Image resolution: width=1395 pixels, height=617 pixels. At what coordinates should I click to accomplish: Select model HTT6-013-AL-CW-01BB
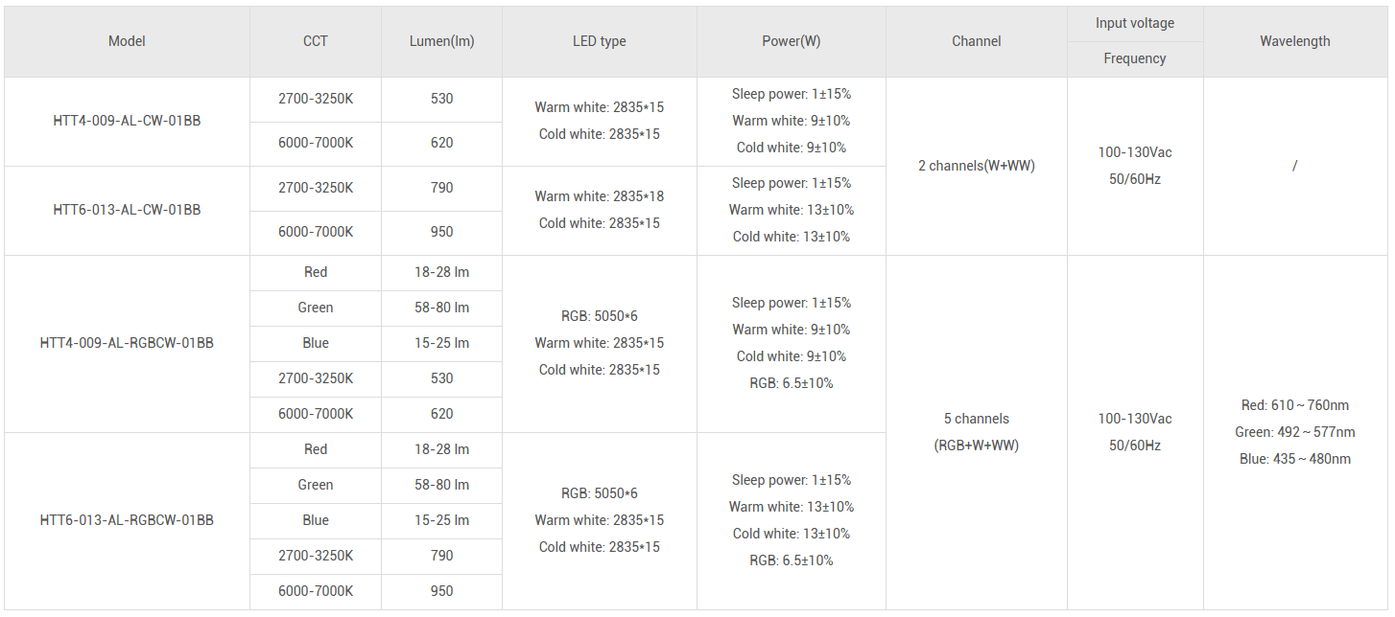127,210
